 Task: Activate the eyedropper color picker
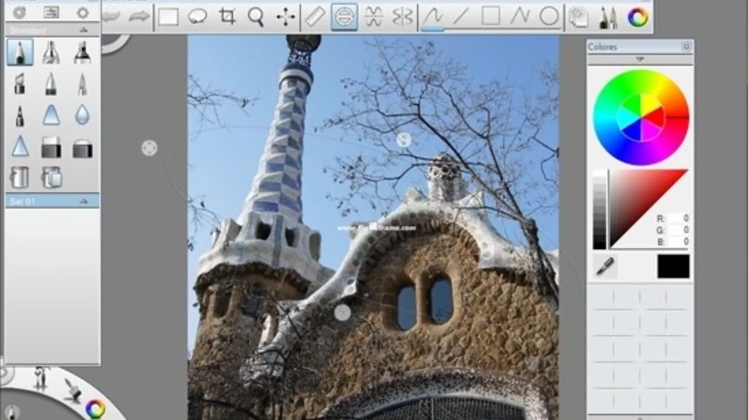(605, 266)
